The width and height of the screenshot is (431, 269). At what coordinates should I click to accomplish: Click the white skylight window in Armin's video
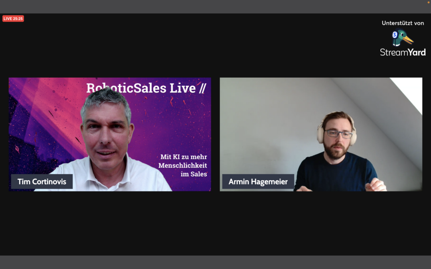coord(409,93)
